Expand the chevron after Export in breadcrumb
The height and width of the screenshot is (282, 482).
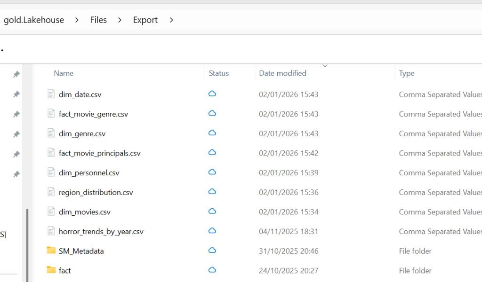pyautogui.click(x=171, y=20)
